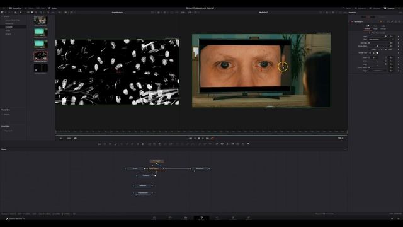This screenshot has width=403, height=227.
Task: Add an Ellipse mask from toolbar
Action: (183, 144)
